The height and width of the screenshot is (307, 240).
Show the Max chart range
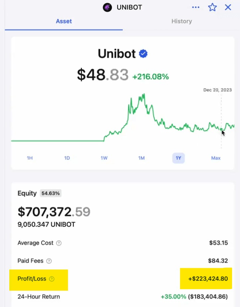(216, 158)
